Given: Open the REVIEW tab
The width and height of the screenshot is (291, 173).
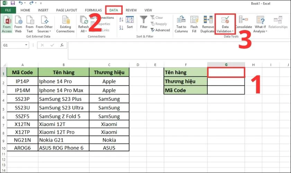Looking at the screenshot, I should [131, 10].
